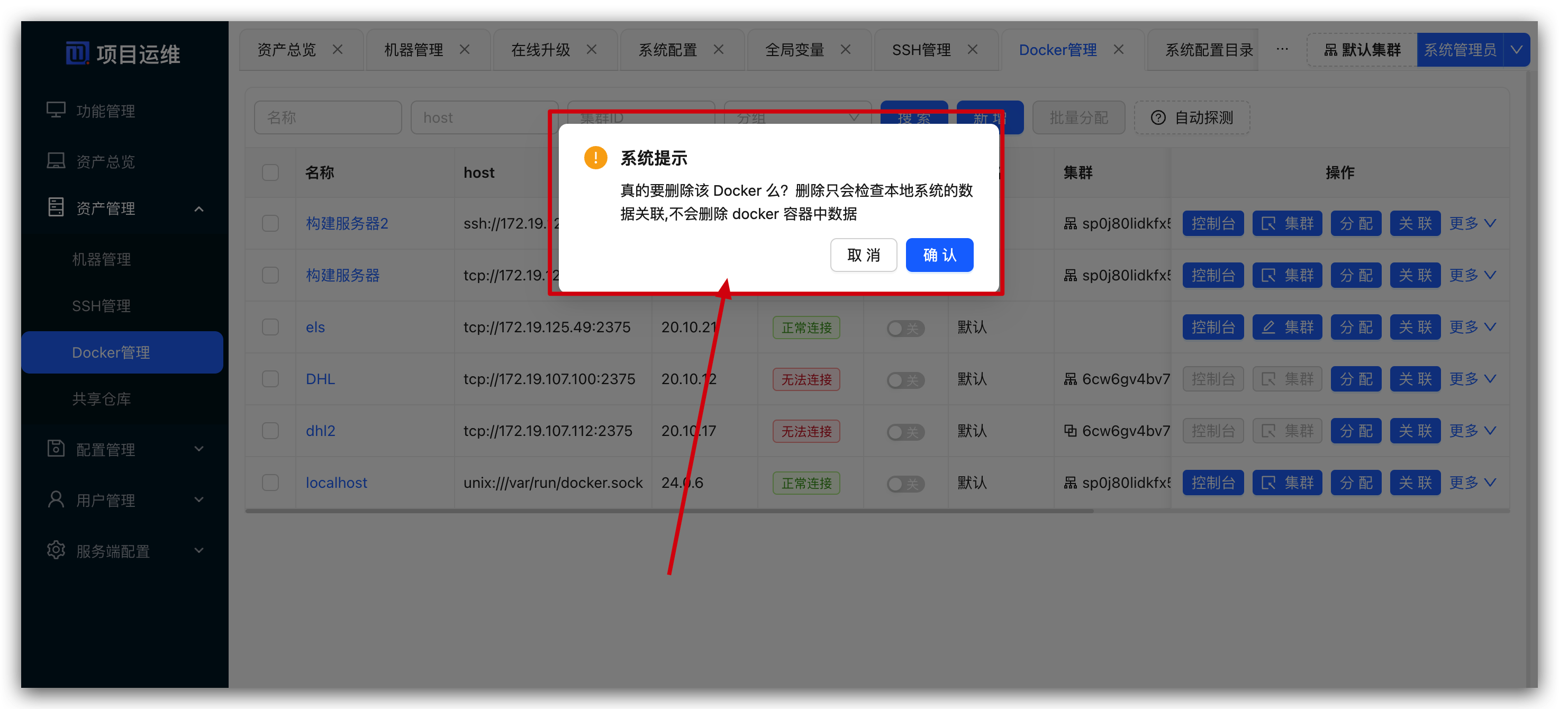
Task: Click the 自动探测 question mark icon
Action: tap(1158, 117)
